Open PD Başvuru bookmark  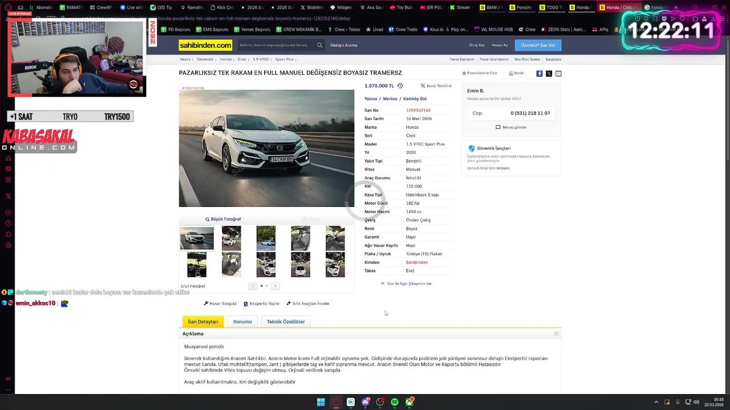pos(175,30)
